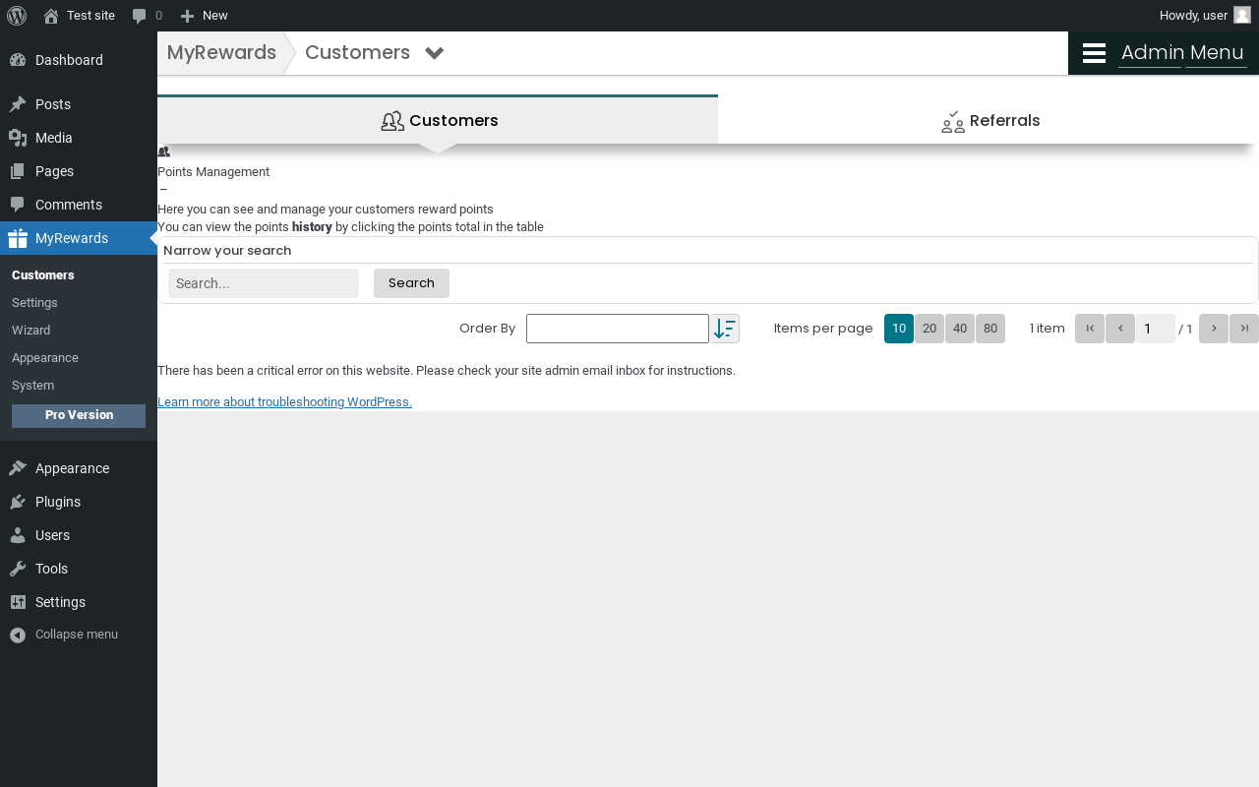Click the Search... input field

click(x=264, y=283)
